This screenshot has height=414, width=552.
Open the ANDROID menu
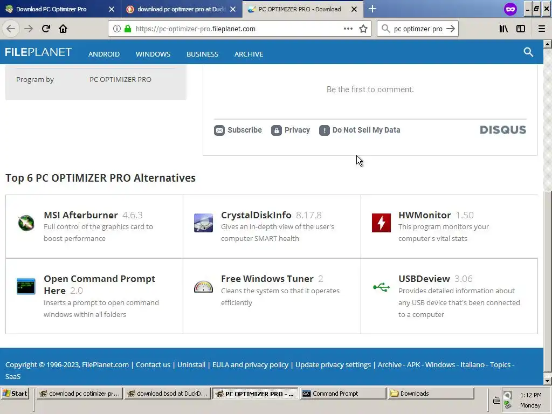104,54
